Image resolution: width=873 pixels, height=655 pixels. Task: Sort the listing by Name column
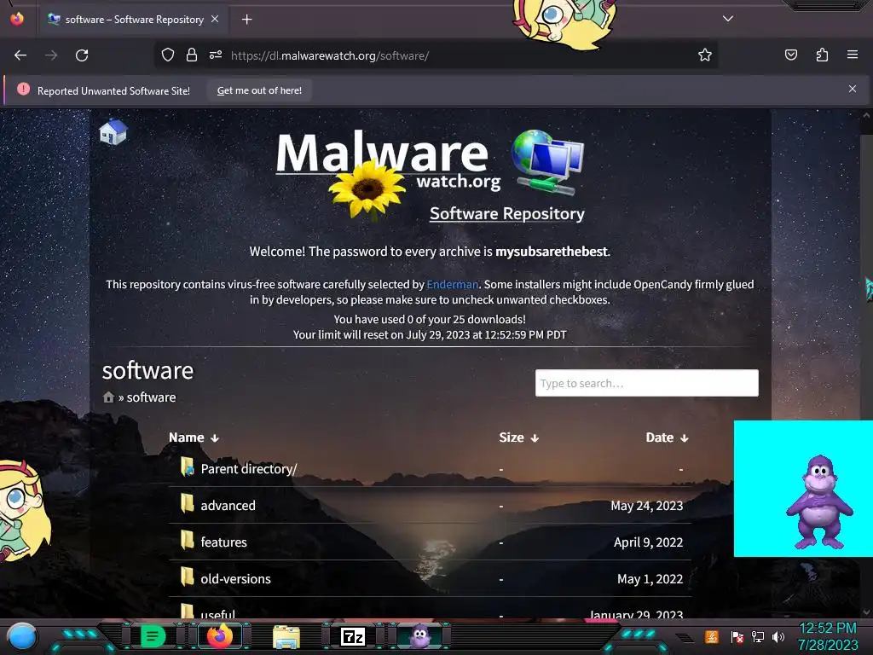click(x=194, y=438)
